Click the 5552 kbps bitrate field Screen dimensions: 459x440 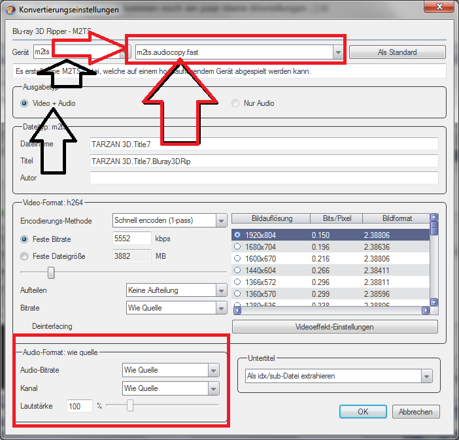[131, 238]
